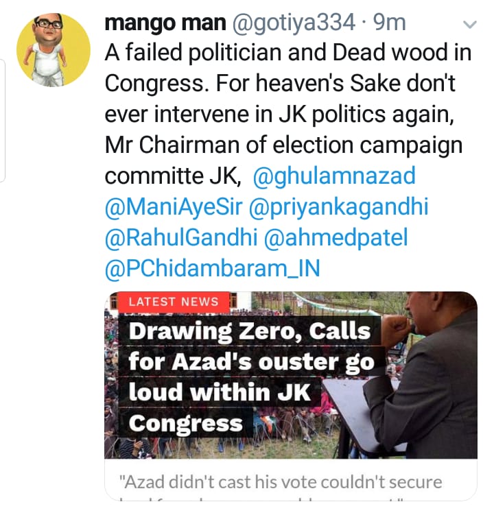Viewport: 494px width, 515px height.
Task: Expand the tweet options chevron arrow
Action: point(470,25)
